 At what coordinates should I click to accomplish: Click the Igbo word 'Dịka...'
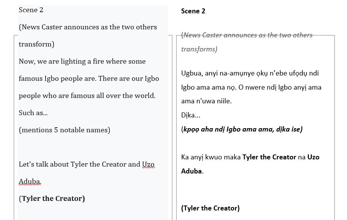click(x=191, y=115)
